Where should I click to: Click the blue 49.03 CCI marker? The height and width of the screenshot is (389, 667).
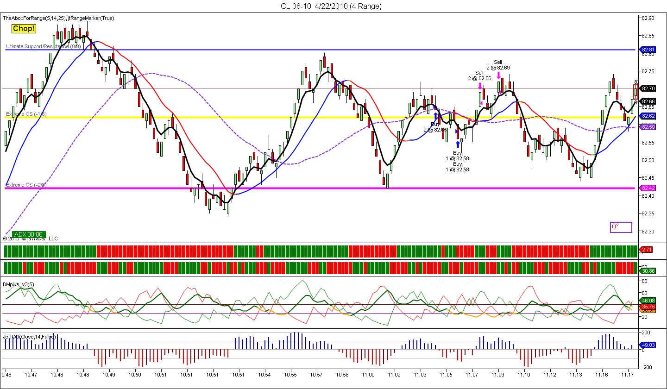(x=648, y=345)
